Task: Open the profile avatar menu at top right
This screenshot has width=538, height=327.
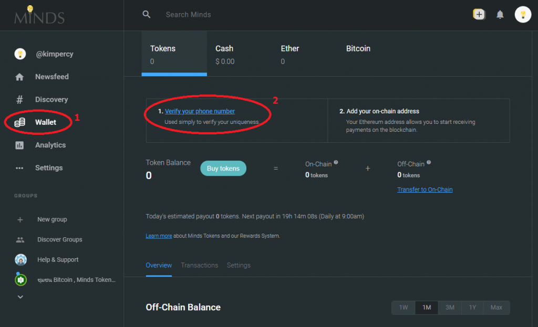Action: point(523,15)
